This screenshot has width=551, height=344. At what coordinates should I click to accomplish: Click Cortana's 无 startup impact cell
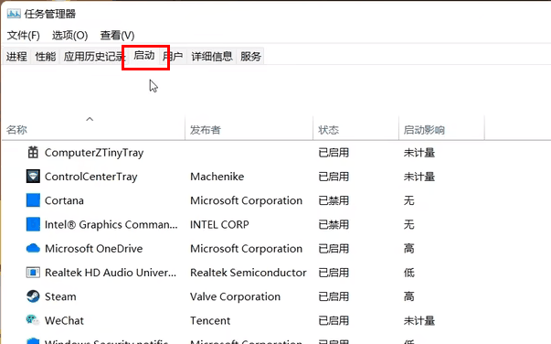click(409, 200)
